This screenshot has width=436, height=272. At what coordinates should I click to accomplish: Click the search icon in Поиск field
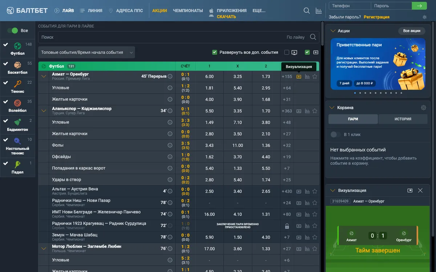pos(313,37)
